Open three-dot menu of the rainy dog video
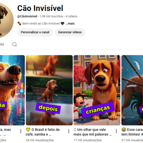The image size is (143, 143). [x=21, y=131]
